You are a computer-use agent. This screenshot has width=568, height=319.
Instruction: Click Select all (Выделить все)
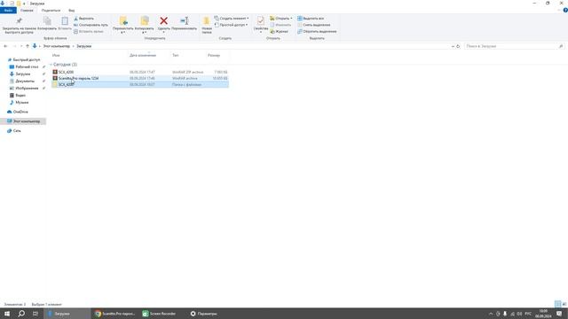[x=311, y=19]
